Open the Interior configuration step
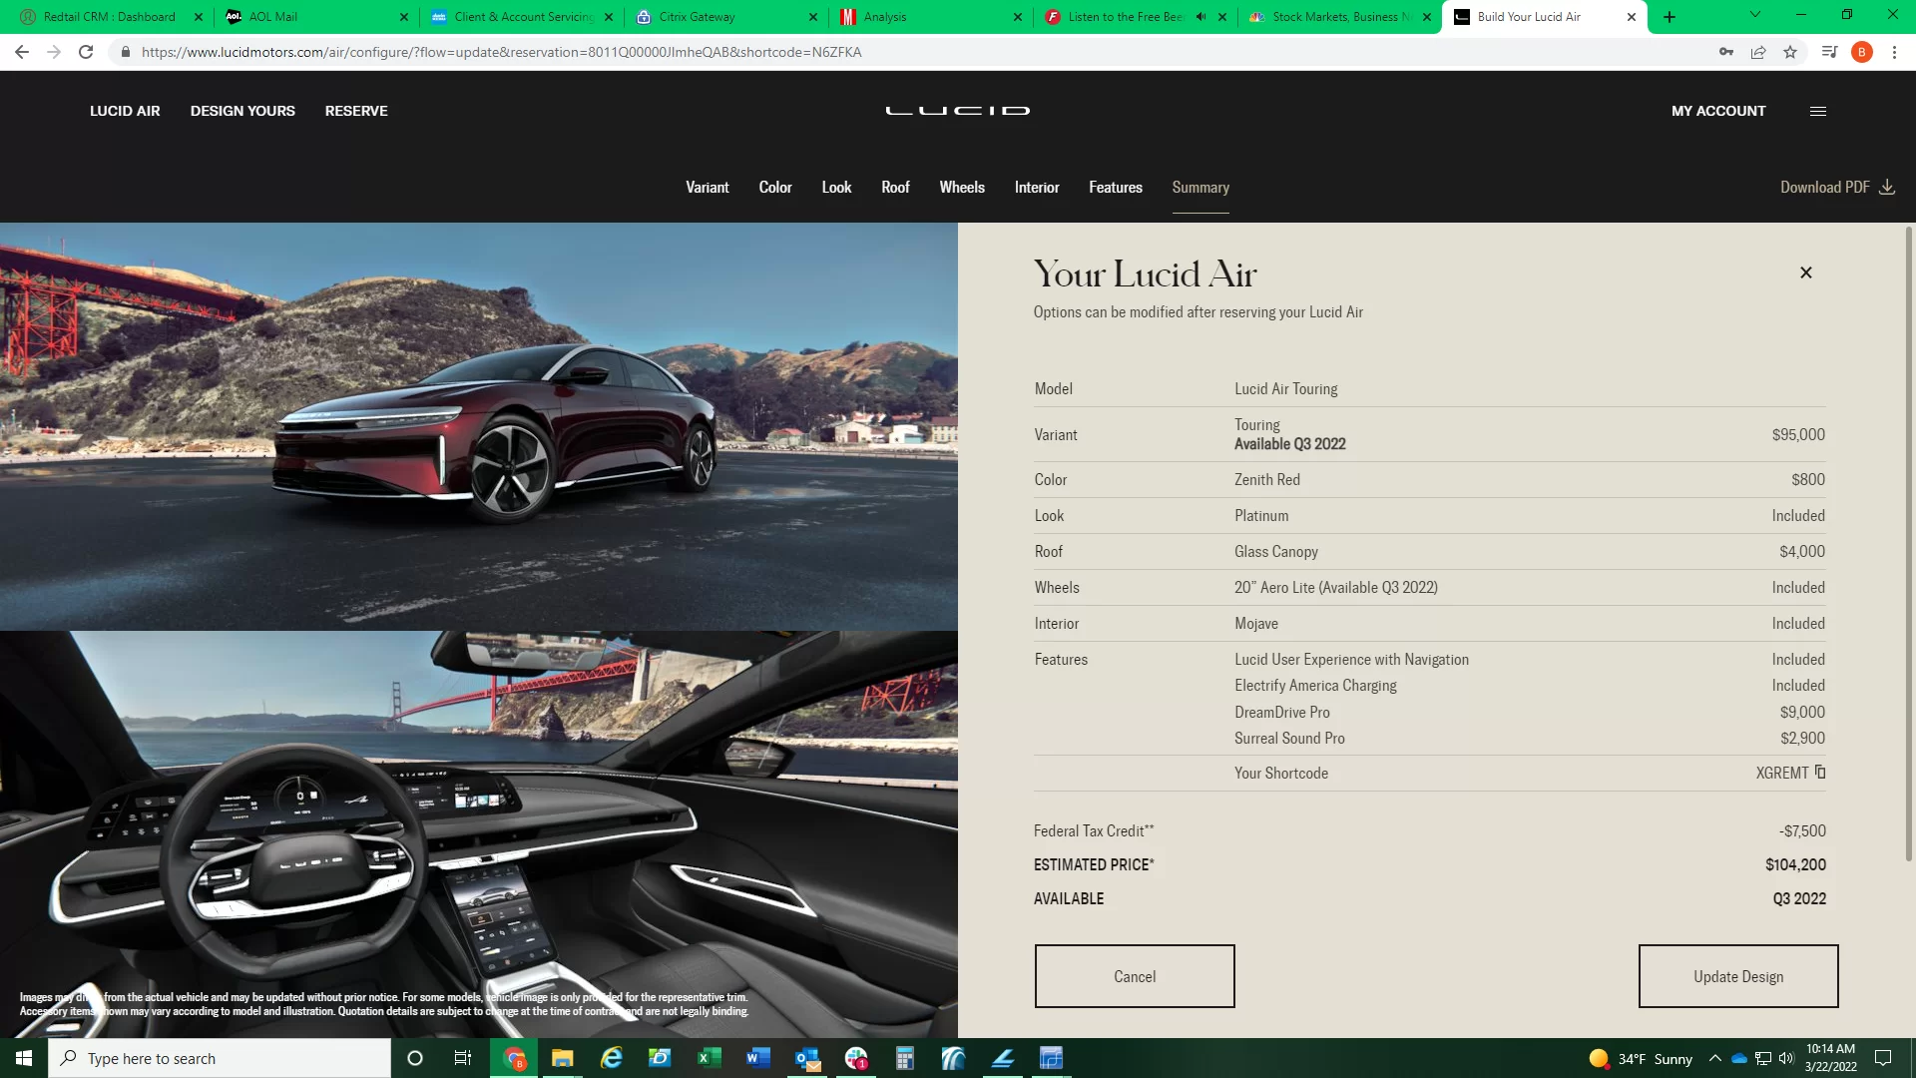Viewport: 1916px width, 1078px height. click(1037, 187)
